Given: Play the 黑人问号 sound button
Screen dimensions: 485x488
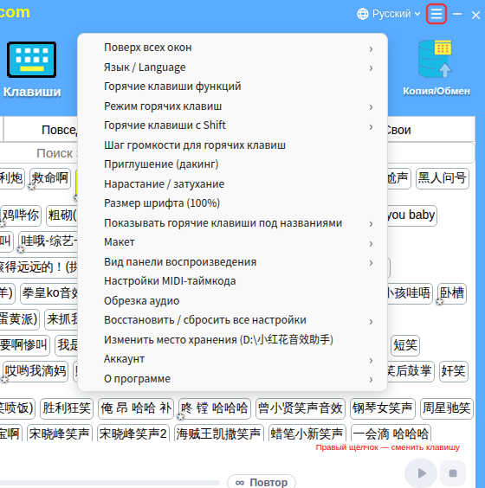Looking at the screenshot, I should coord(443,178).
